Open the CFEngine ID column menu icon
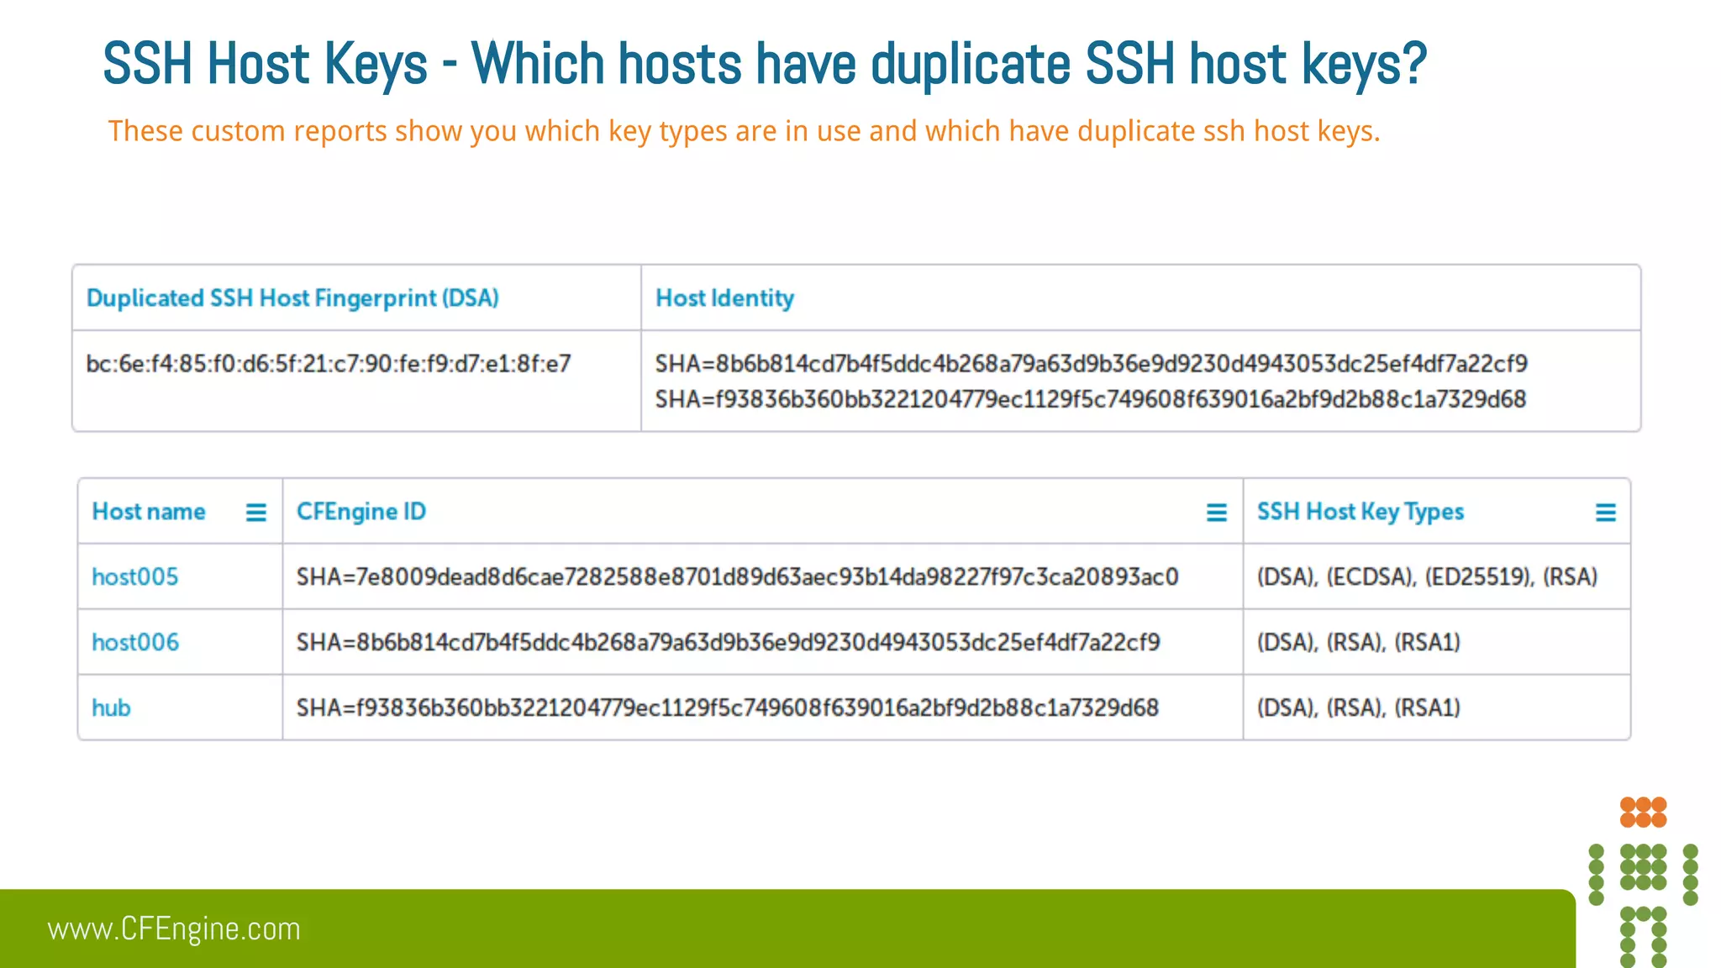Viewport: 1721px width, 968px height. pyautogui.click(x=1216, y=513)
